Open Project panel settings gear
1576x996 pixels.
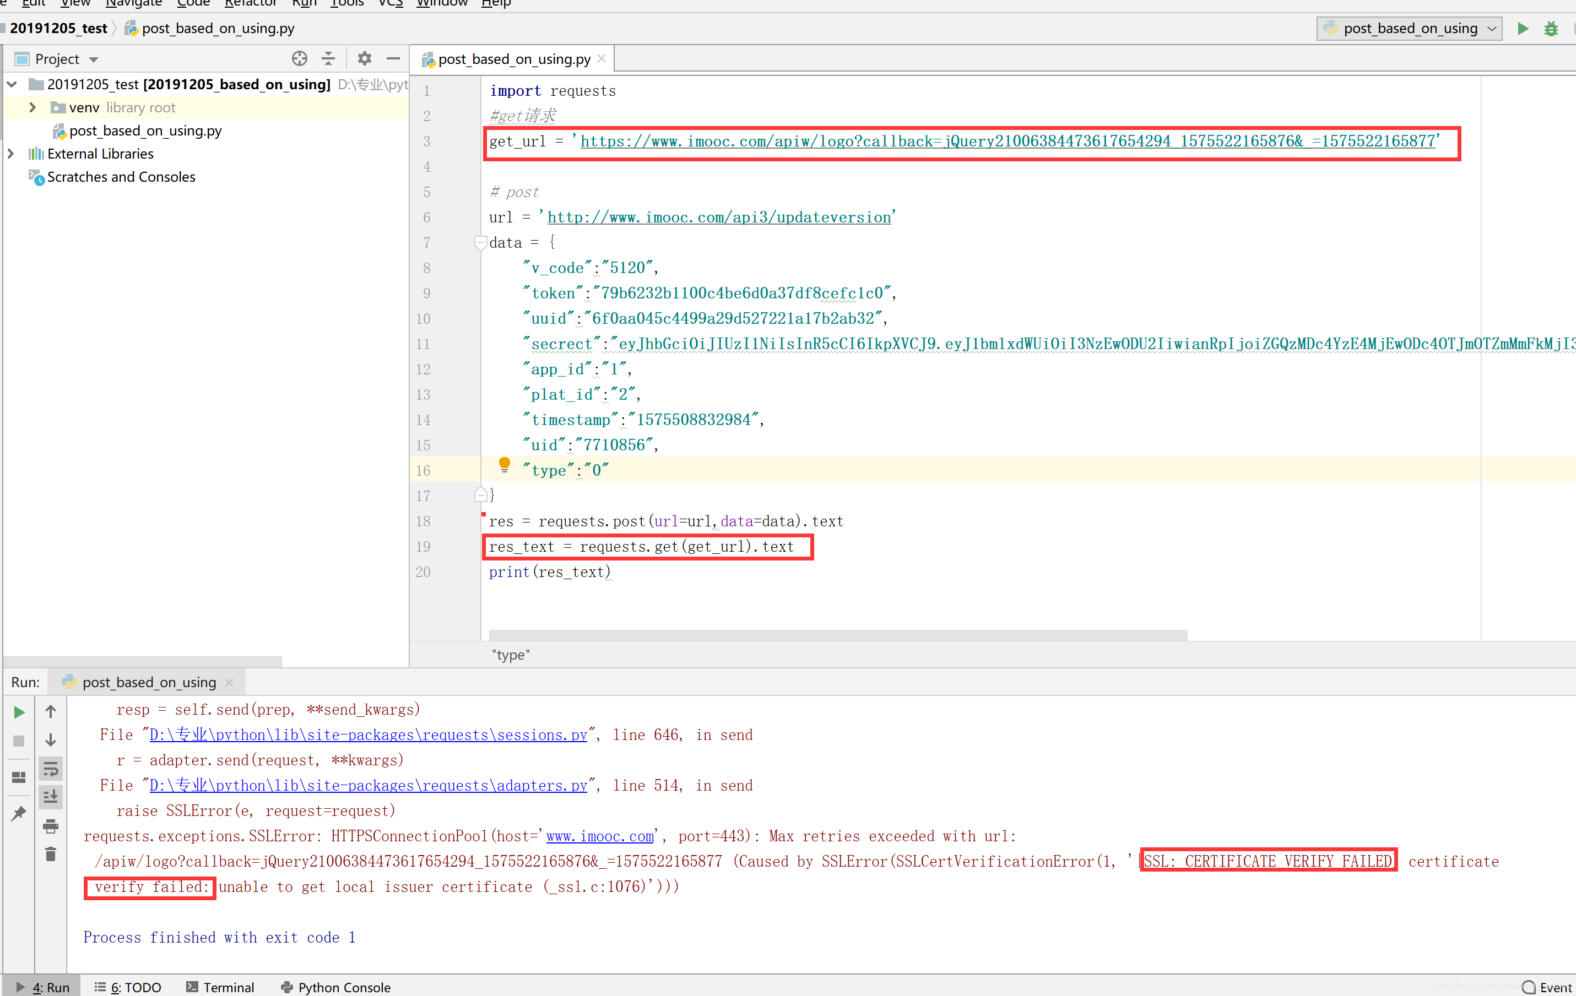click(x=365, y=59)
